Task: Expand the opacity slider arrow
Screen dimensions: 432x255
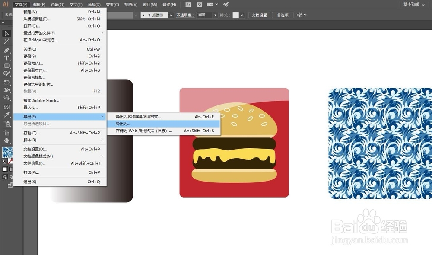Action: click(x=215, y=15)
